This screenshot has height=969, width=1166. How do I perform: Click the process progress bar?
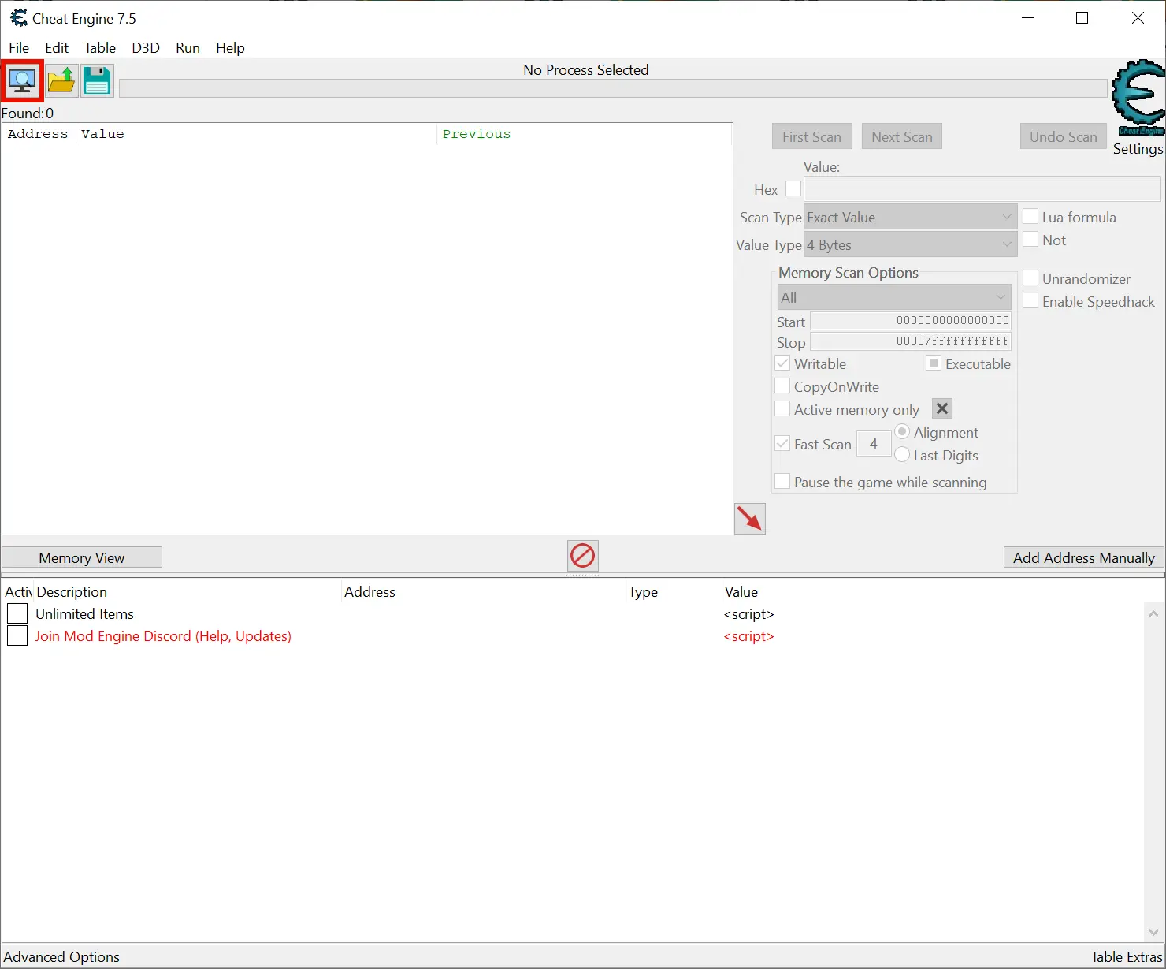pyautogui.click(x=613, y=88)
